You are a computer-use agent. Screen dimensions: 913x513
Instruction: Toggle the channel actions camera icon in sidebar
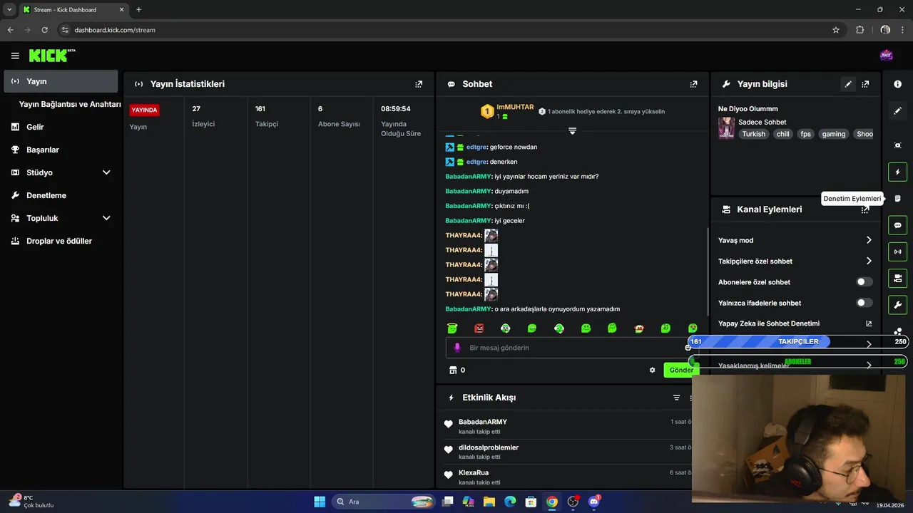point(898,278)
